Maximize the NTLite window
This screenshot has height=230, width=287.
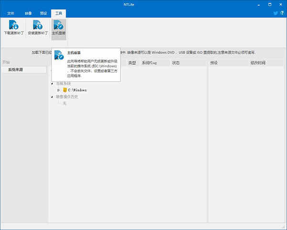pyautogui.click(x=270, y=5)
